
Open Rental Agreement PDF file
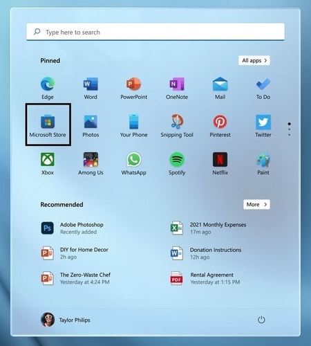click(205, 278)
